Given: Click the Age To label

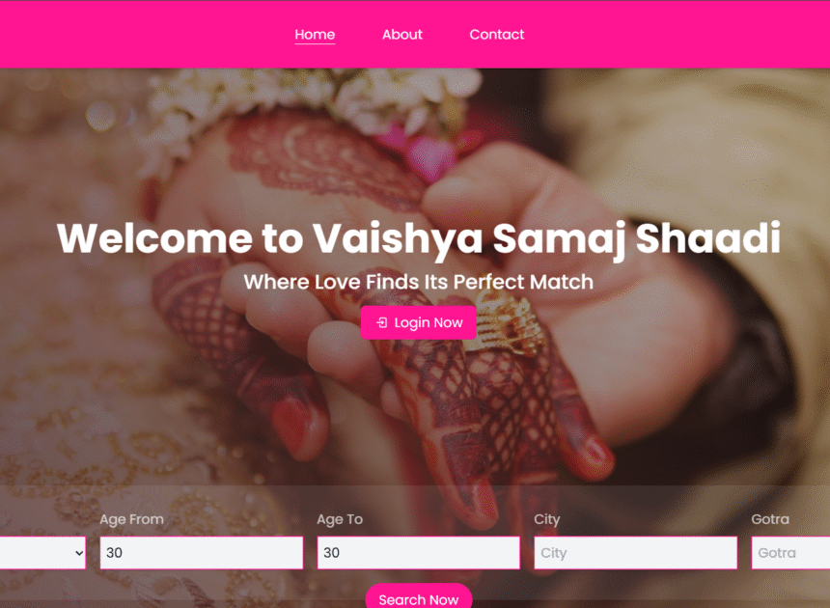Looking at the screenshot, I should coord(340,519).
